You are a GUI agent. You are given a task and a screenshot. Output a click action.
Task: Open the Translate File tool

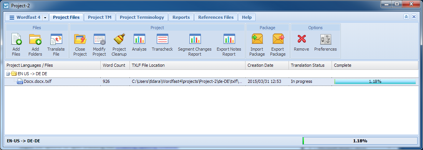tap(56, 39)
